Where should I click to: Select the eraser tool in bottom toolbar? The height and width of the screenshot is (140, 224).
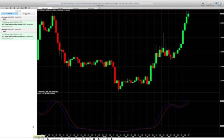click(x=90, y=139)
